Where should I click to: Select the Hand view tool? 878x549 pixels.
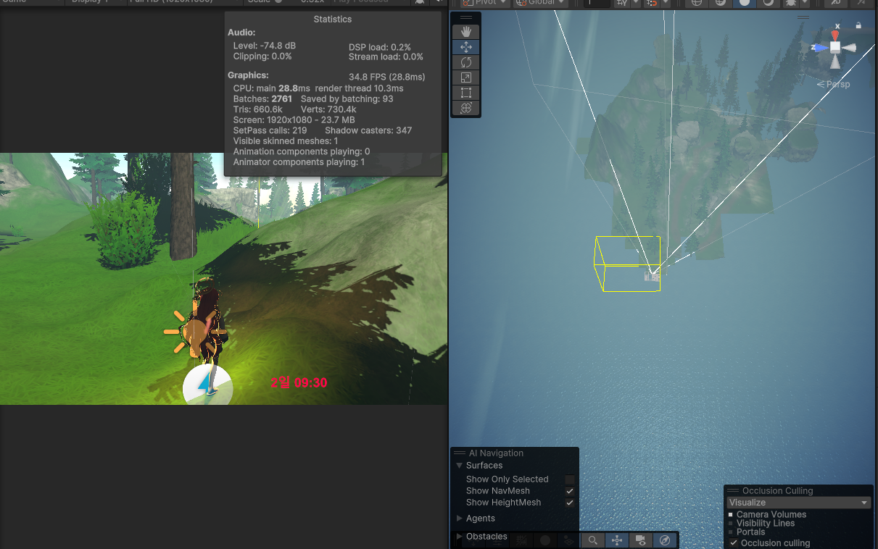pos(466,31)
